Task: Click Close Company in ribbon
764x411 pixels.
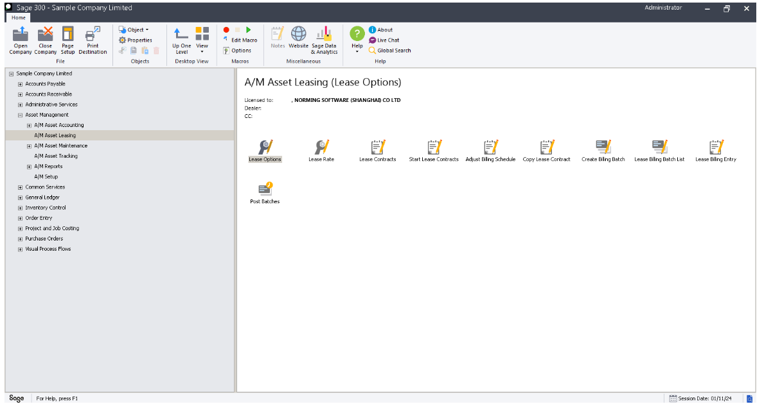Action: 46,40
